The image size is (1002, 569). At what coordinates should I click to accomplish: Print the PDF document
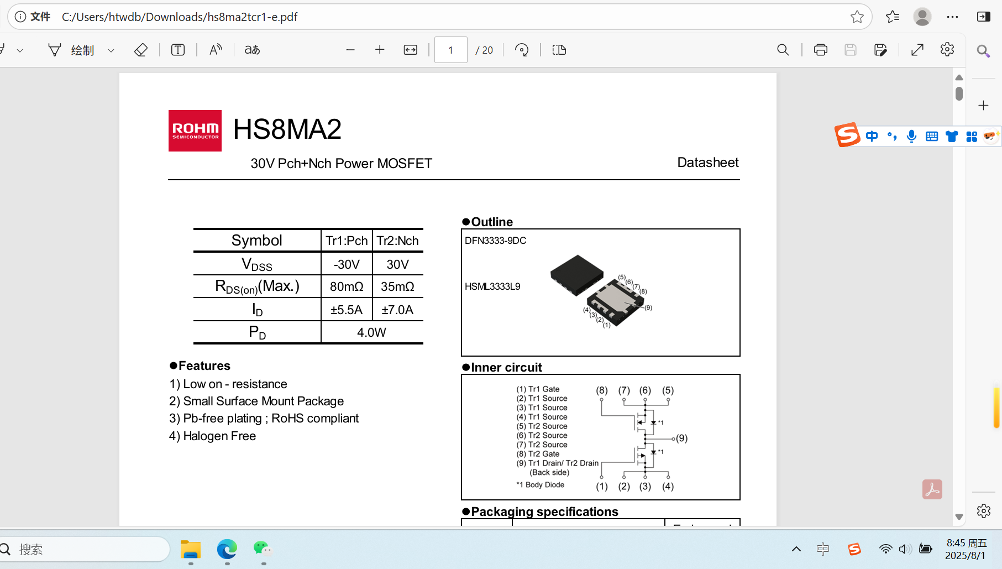821,50
